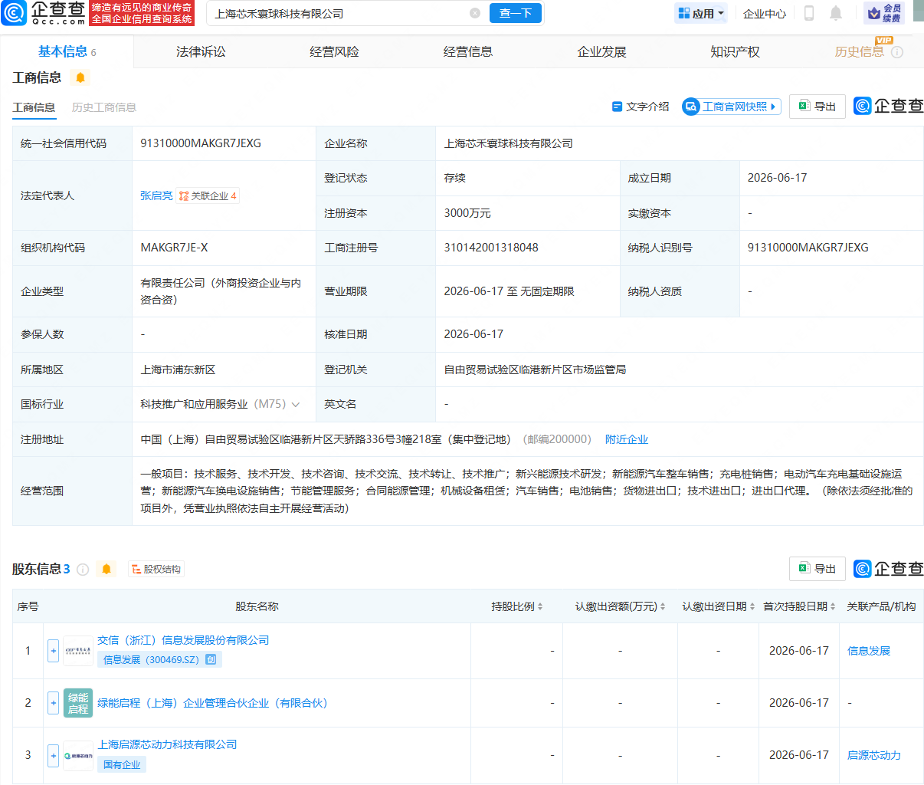Open the notifications bell in header
The height and width of the screenshot is (785, 924).
(x=836, y=13)
